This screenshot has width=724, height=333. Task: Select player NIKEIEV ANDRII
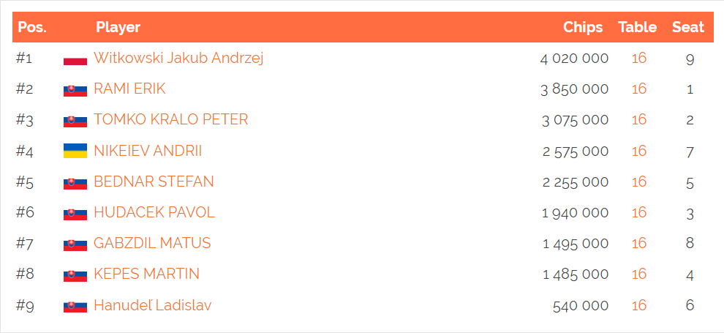pyautogui.click(x=148, y=151)
